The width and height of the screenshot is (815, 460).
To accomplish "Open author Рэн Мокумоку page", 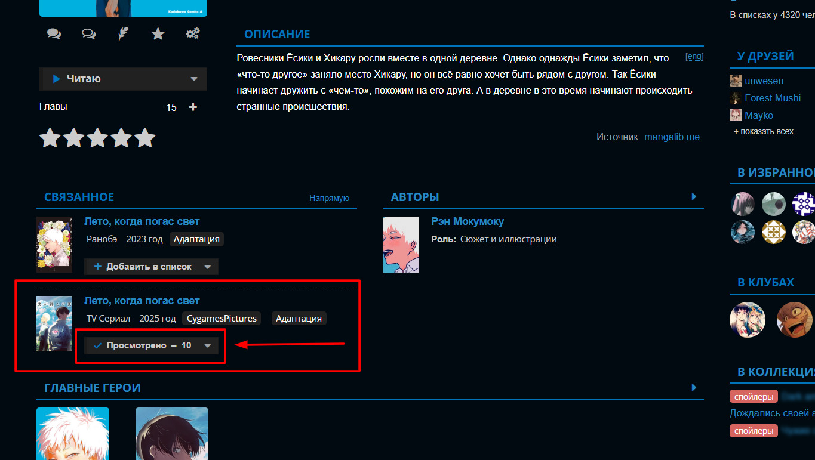I will 468,221.
